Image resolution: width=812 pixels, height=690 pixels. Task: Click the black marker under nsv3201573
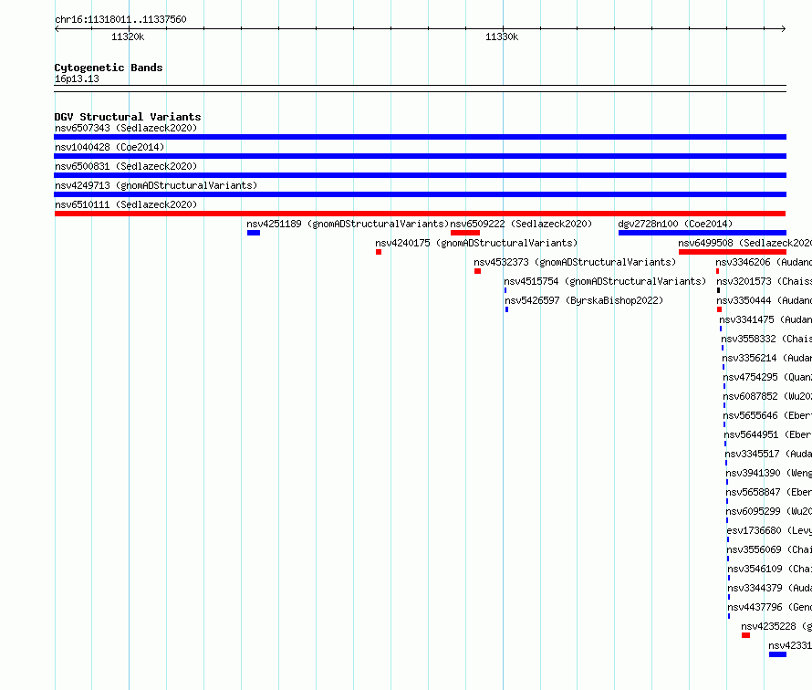[718, 290]
